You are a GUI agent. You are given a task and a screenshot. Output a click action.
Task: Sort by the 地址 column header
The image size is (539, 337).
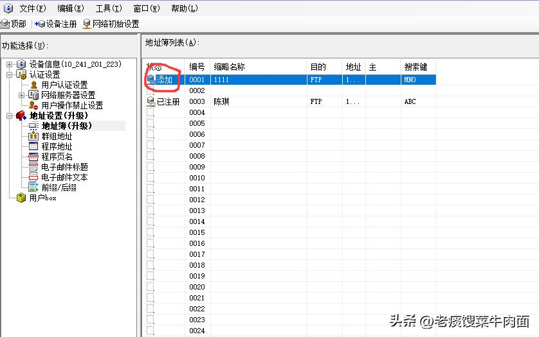click(x=354, y=67)
